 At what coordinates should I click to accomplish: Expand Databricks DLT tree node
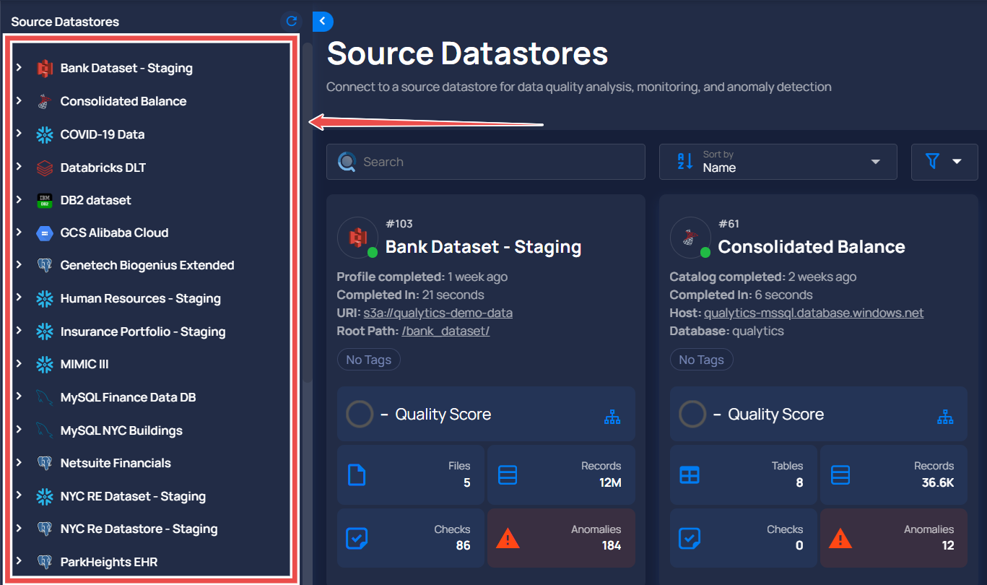(19, 167)
